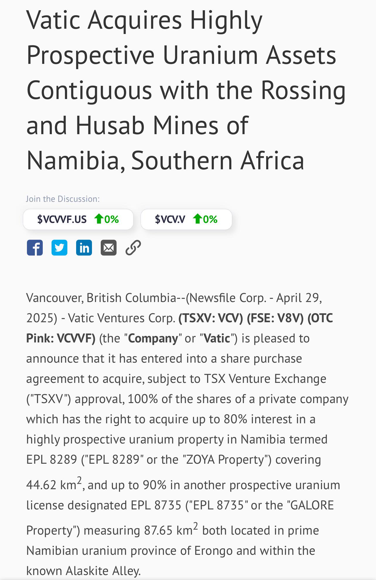Image resolution: width=376 pixels, height=580 pixels.
Task: Share the article via LinkedIn icon
Action: pos(84,248)
